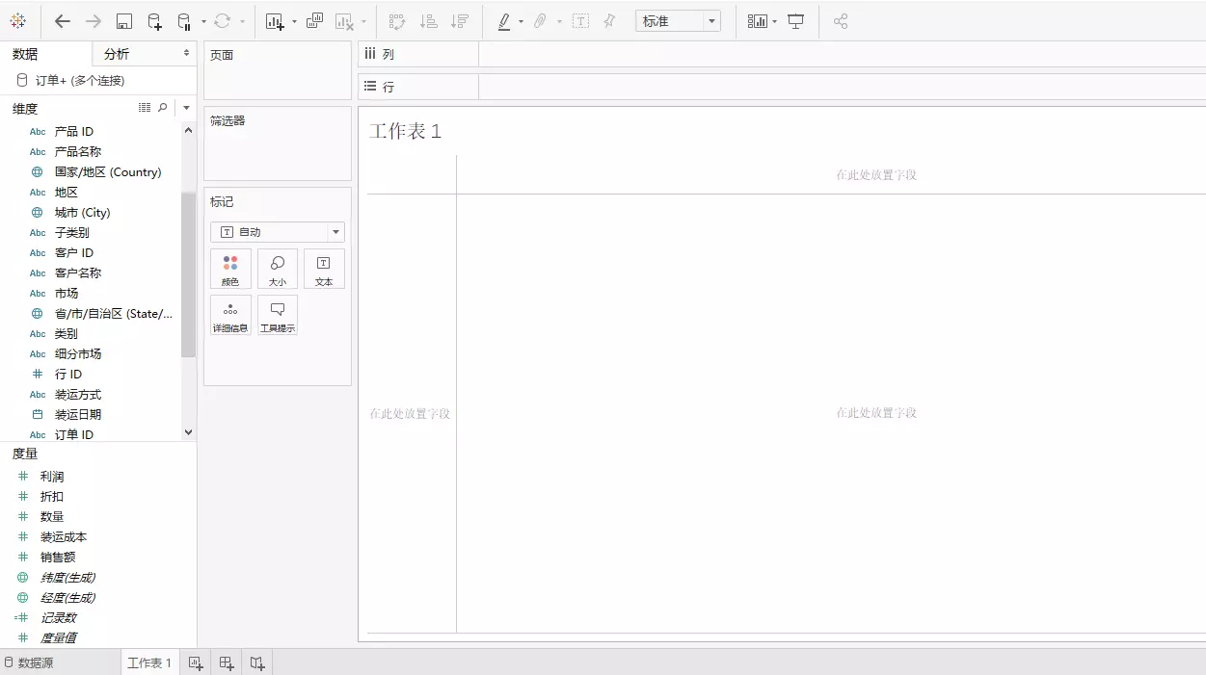Viewport: 1206px width, 675px height.
Task: Click the dimensions list scroll-up arrow
Action: click(188, 130)
